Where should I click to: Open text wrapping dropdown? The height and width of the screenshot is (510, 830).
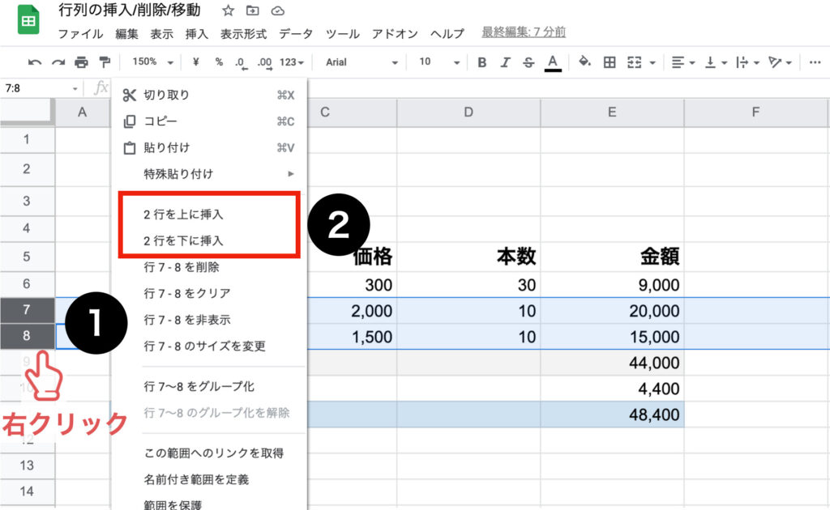click(748, 62)
